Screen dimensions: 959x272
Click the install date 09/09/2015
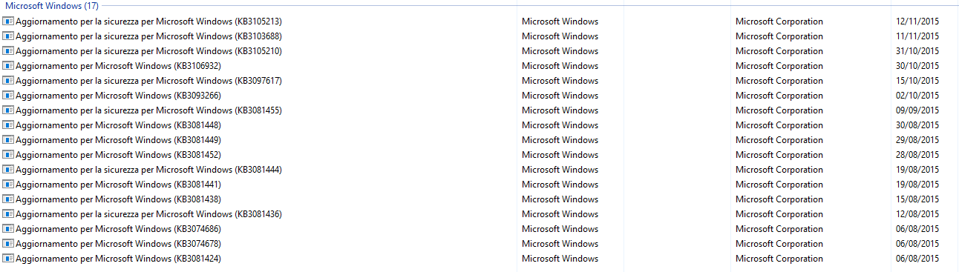(917, 110)
